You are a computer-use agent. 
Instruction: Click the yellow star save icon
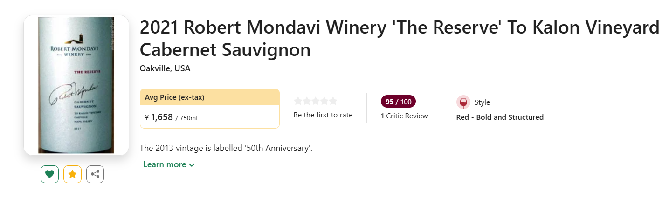click(x=72, y=174)
